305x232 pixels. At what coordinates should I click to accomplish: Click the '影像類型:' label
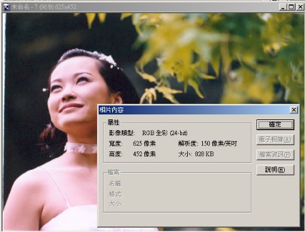(122, 133)
